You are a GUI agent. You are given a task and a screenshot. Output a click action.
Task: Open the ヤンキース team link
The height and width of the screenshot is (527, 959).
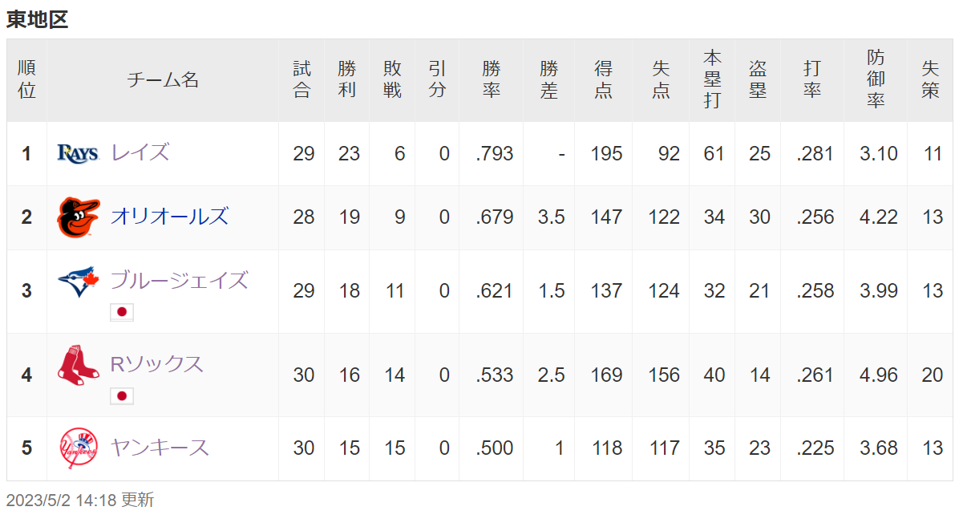(160, 448)
